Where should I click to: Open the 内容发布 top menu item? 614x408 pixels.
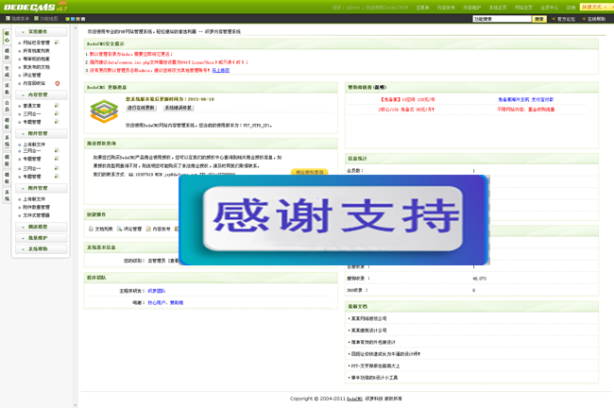point(446,8)
